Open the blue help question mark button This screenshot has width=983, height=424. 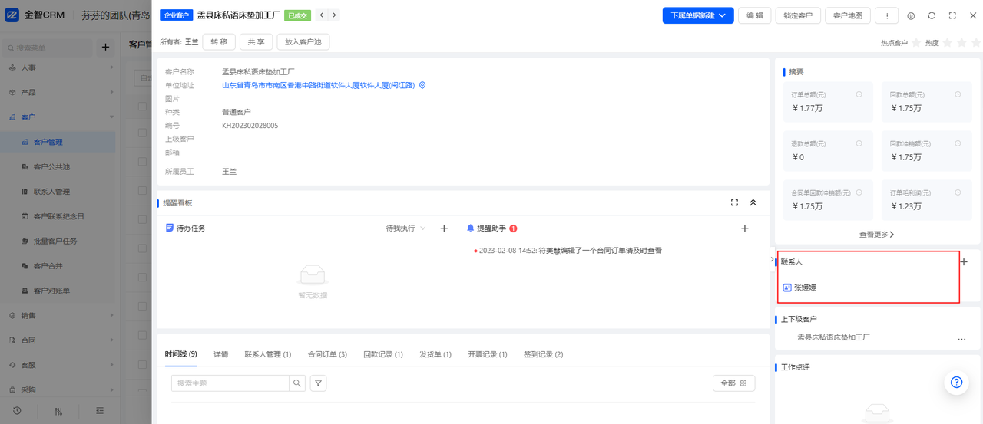tap(956, 382)
